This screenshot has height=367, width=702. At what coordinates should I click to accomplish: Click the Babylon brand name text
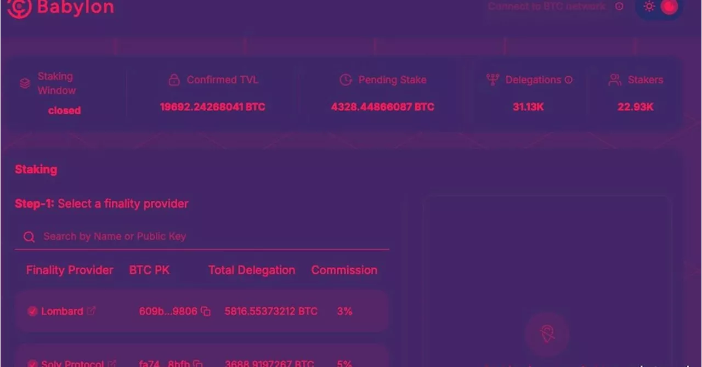(x=76, y=8)
